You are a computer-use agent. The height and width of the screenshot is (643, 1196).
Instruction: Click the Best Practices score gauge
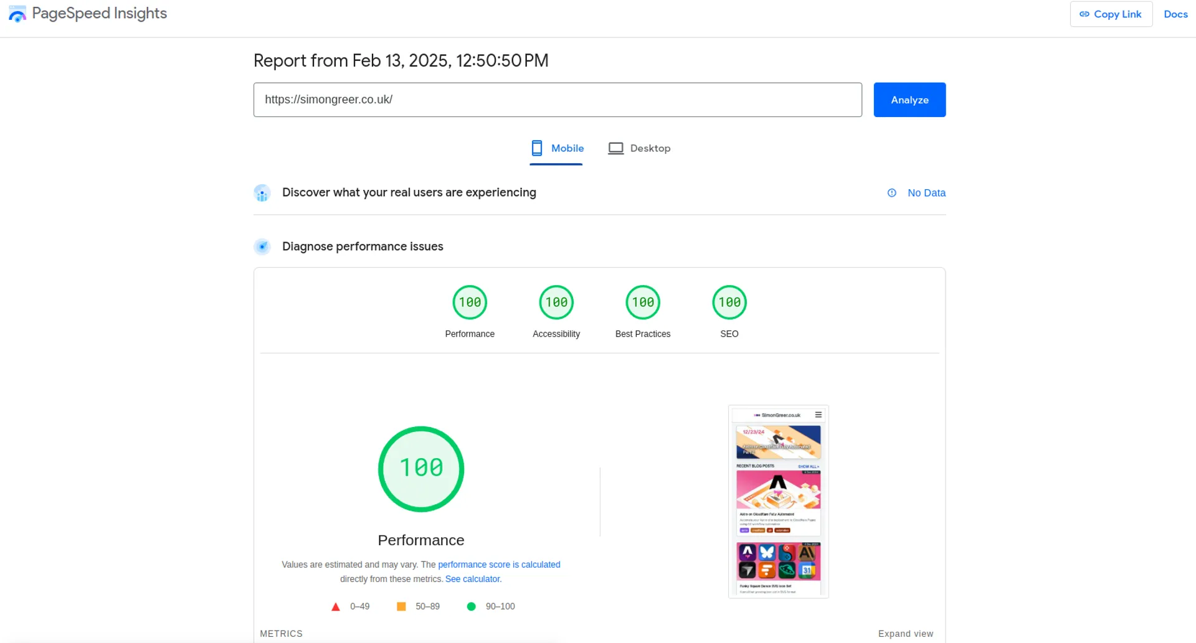tap(643, 302)
